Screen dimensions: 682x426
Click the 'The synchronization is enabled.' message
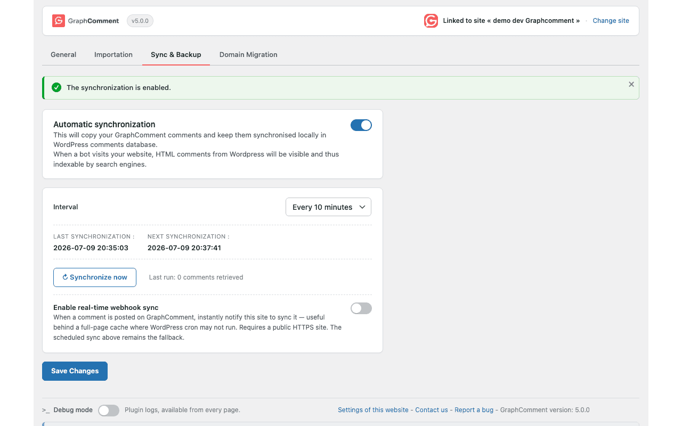pyautogui.click(x=119, y=87)
